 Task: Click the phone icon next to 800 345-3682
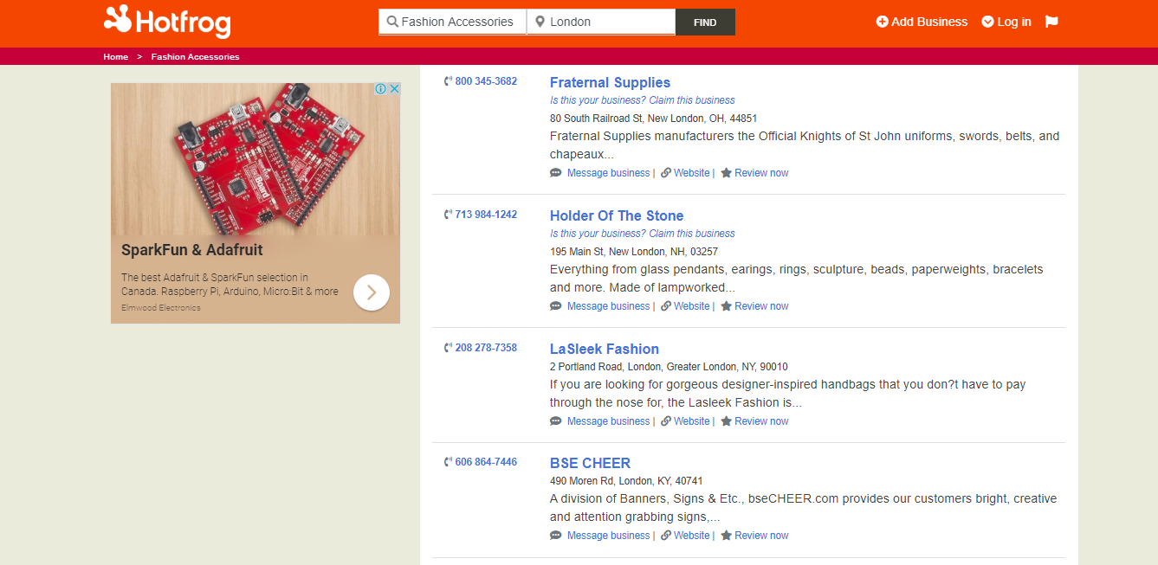pyautogui.click(x=448, y=81)
